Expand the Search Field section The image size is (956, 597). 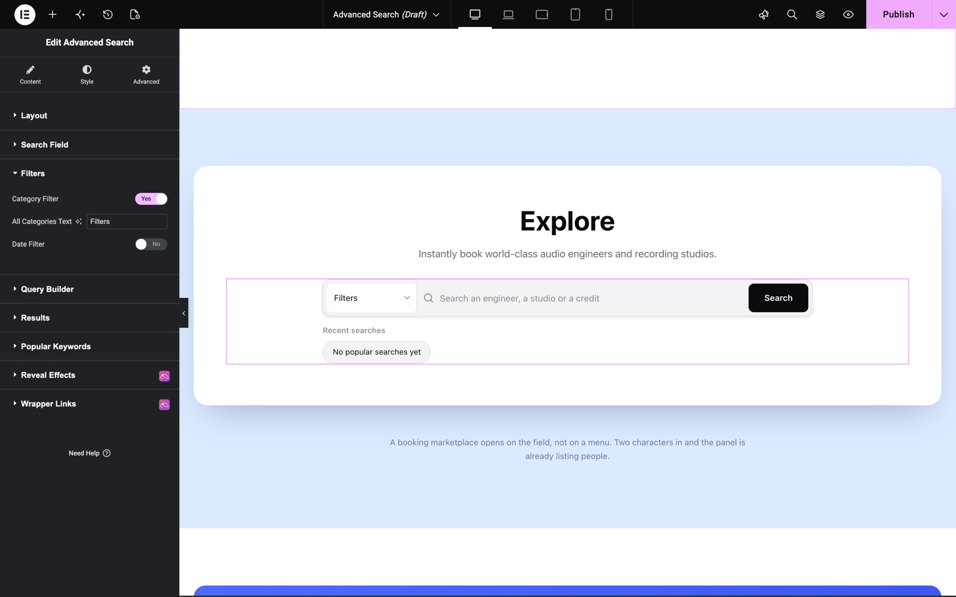90,144
